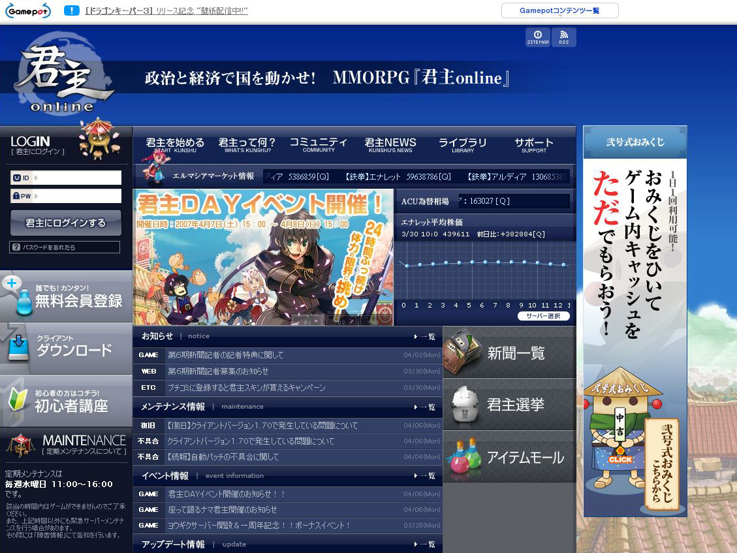Image resolution: width=737 pixels, height=553 pixels.
Task: Open サポート menu
Action: 533,145
